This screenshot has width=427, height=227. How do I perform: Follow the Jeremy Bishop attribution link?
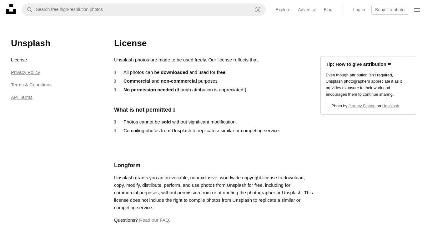click(362, 106)
